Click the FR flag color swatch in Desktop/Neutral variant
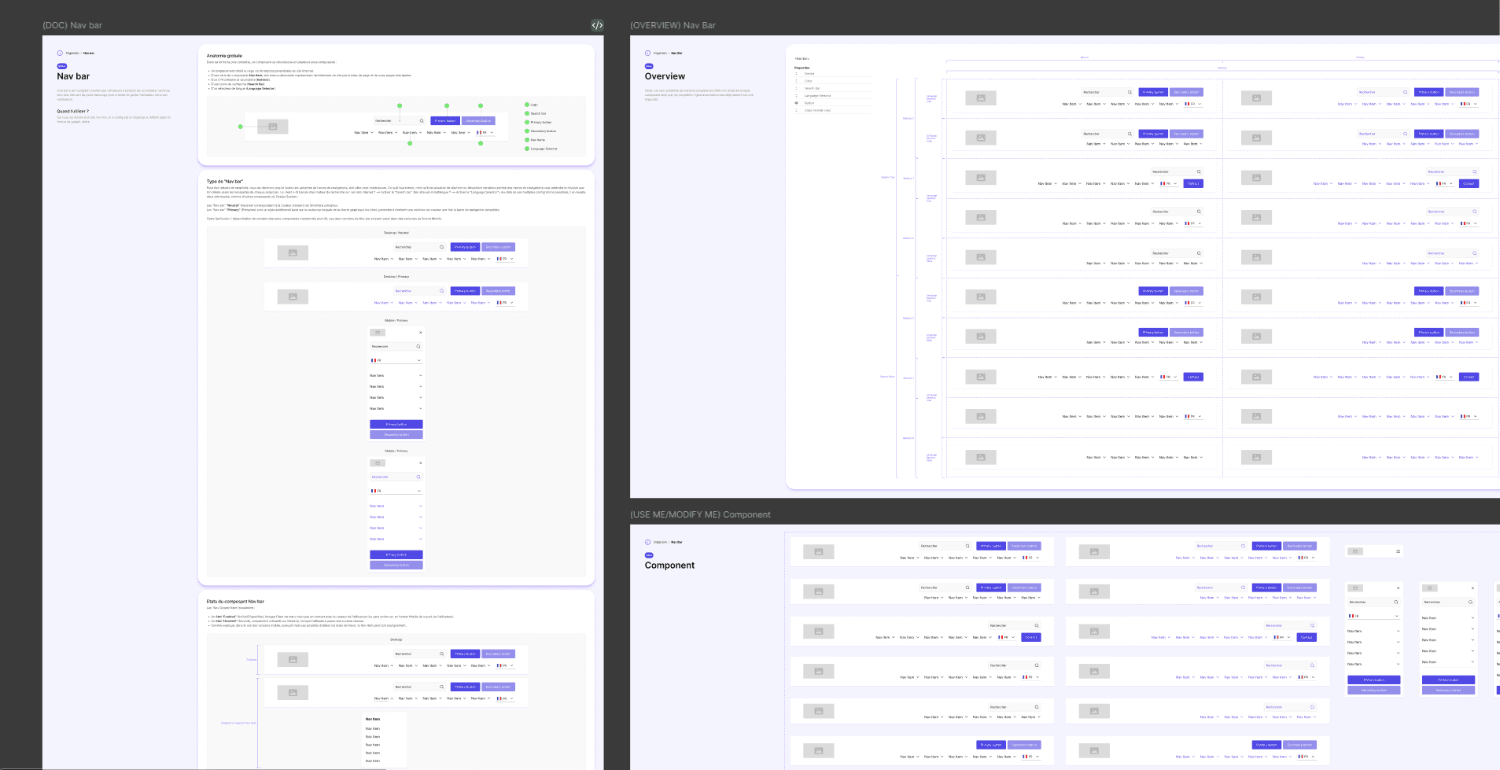 (x=499, y=259)
